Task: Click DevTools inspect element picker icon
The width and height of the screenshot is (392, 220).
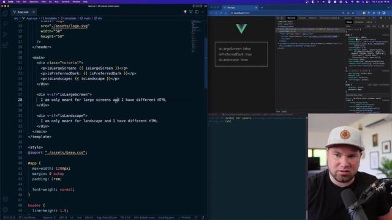Action: point(277,18)
